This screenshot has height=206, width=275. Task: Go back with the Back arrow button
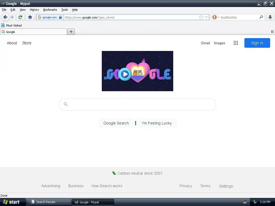point(5,17)
